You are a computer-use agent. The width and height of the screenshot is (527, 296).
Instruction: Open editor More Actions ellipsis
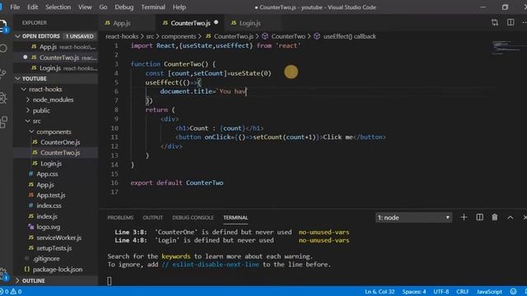(524, 22)
